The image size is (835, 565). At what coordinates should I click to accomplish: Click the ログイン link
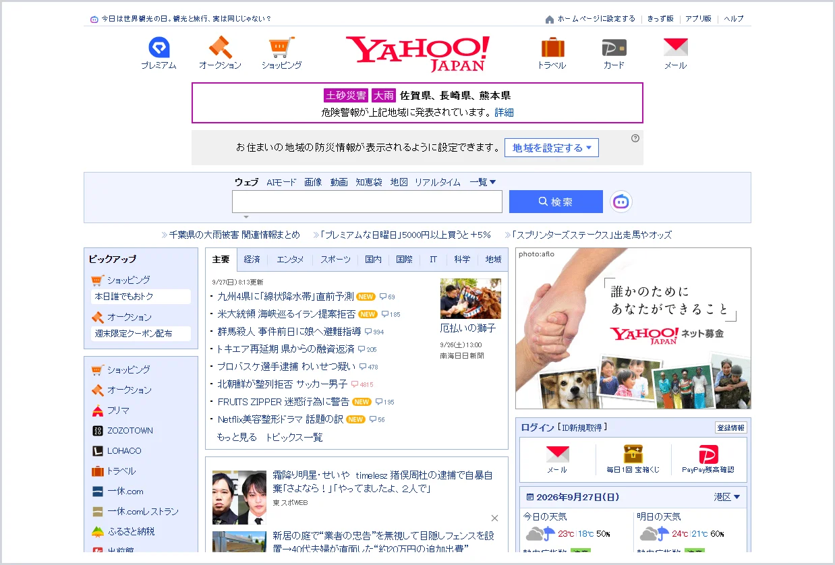(538, 427)
